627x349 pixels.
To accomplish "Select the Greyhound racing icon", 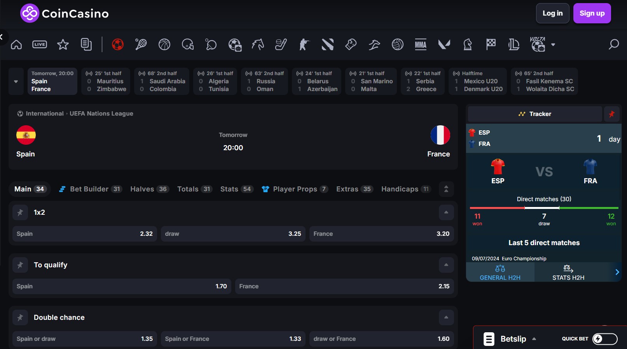I will click(x=374, y=44).
